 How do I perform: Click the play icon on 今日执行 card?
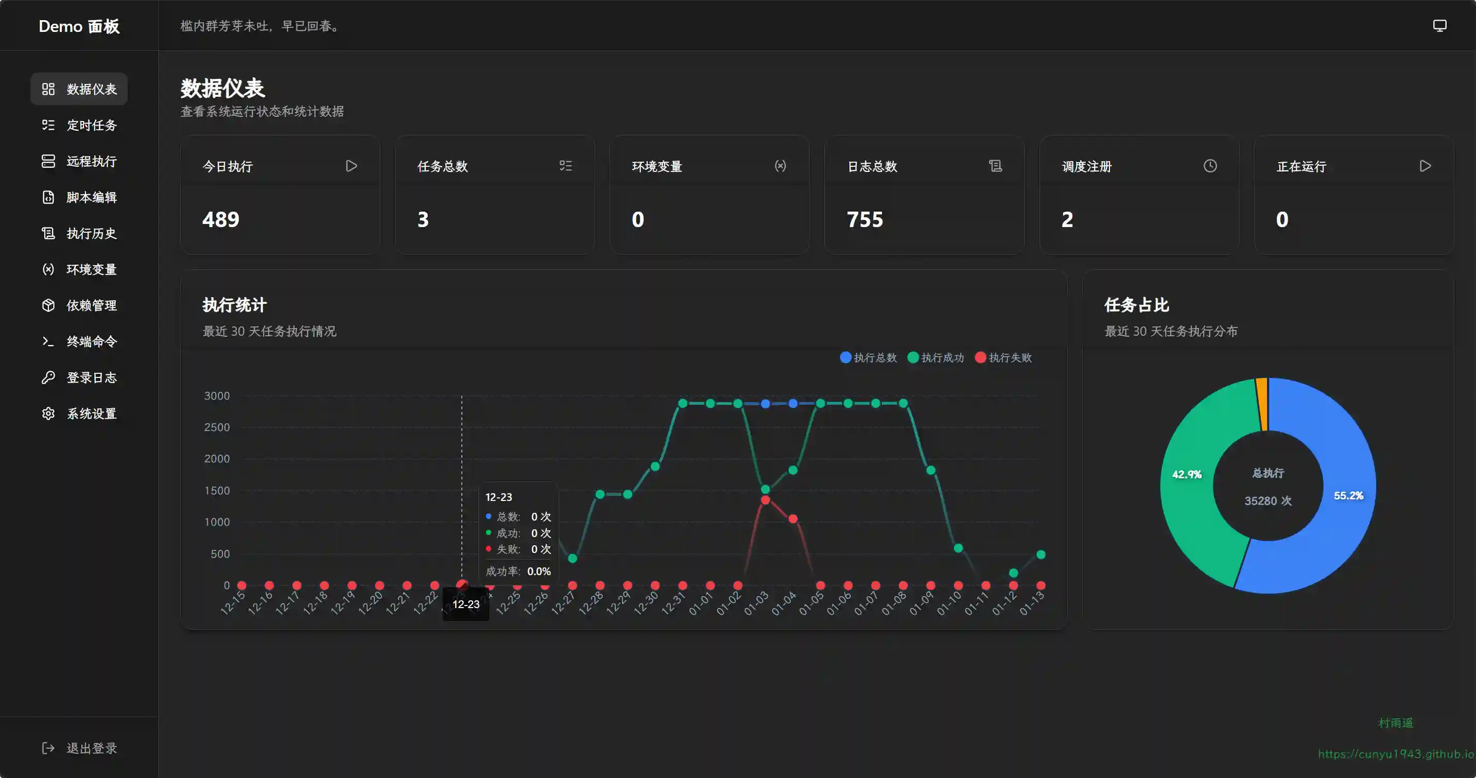coord(351,166)
